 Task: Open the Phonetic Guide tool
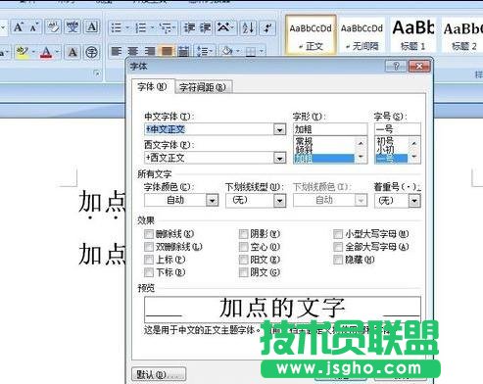tap(72, 27)
